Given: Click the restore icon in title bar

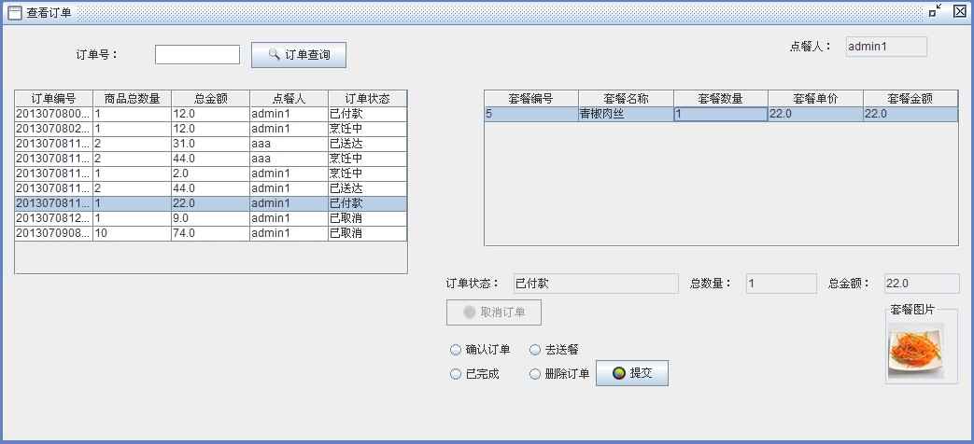Looking at the screenshot, I should pos(936,11).
